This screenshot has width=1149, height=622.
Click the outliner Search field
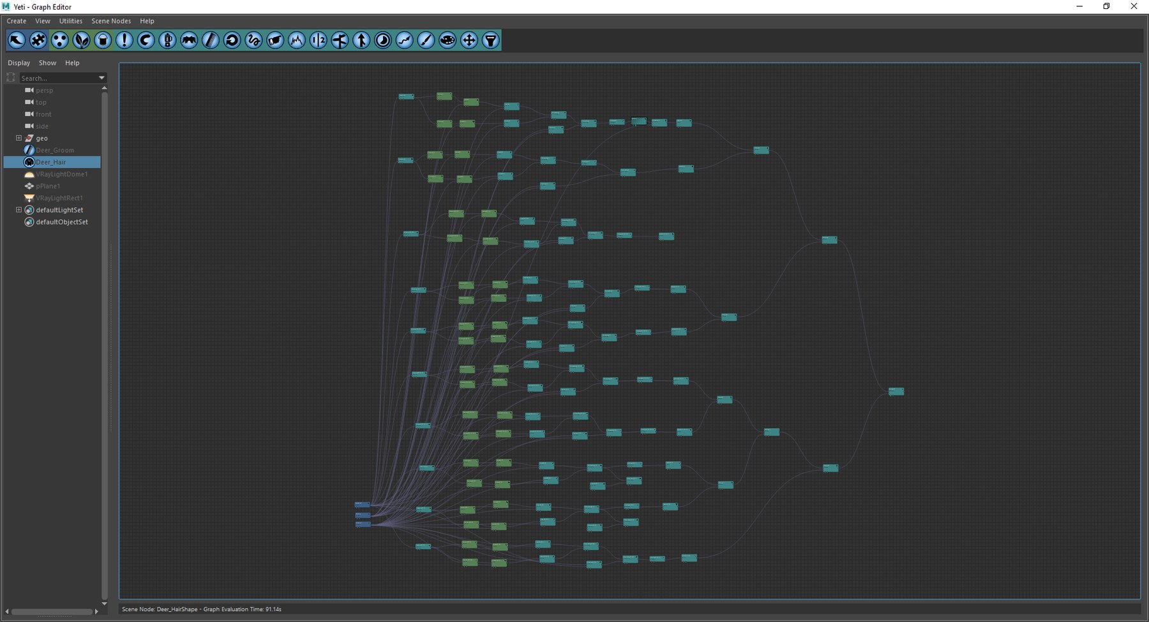pyautogui.click(x=57, y=78)
